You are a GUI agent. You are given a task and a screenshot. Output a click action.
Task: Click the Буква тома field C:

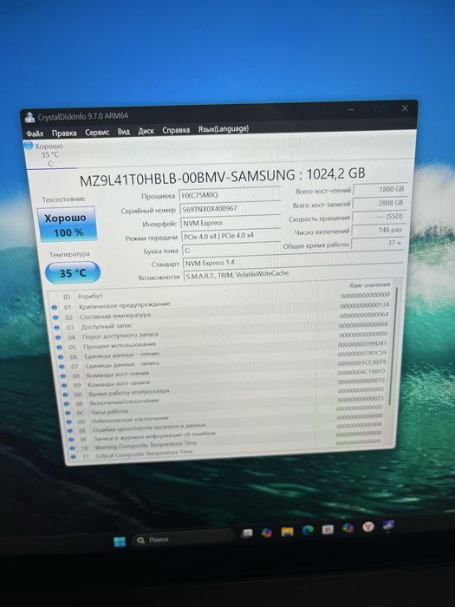coord(231,250)
